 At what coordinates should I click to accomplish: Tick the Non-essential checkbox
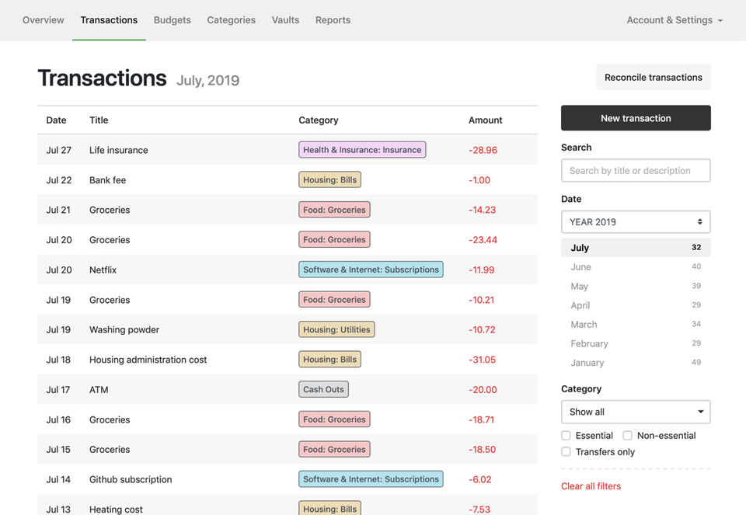tap(628, 436)
